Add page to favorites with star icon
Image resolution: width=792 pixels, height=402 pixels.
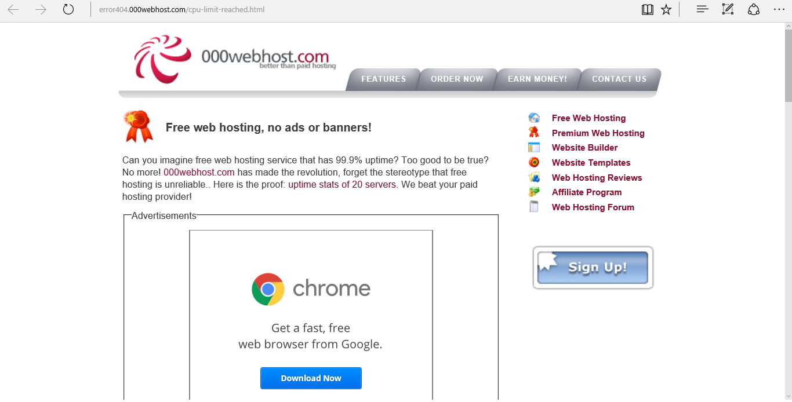(666, 9)
